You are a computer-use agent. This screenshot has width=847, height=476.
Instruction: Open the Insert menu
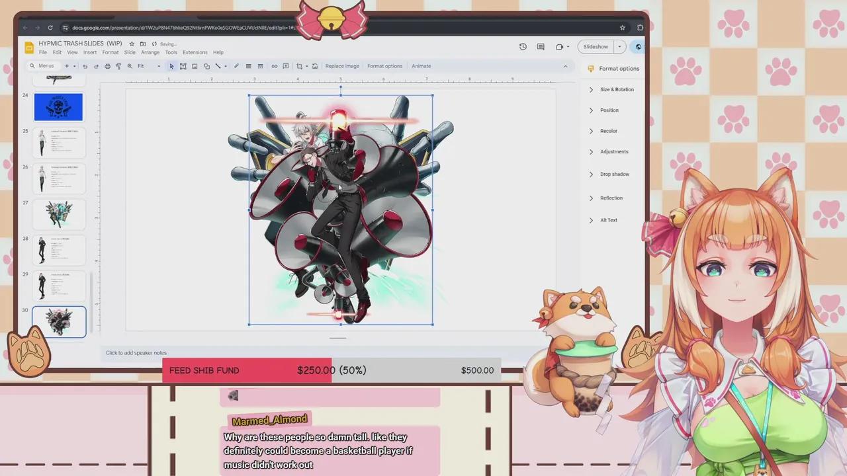coord(90,52)
